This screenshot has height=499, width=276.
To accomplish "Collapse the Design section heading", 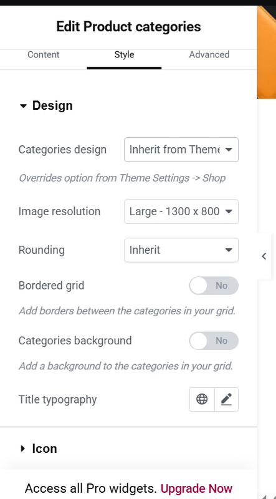I will click(x=52, y=105).
